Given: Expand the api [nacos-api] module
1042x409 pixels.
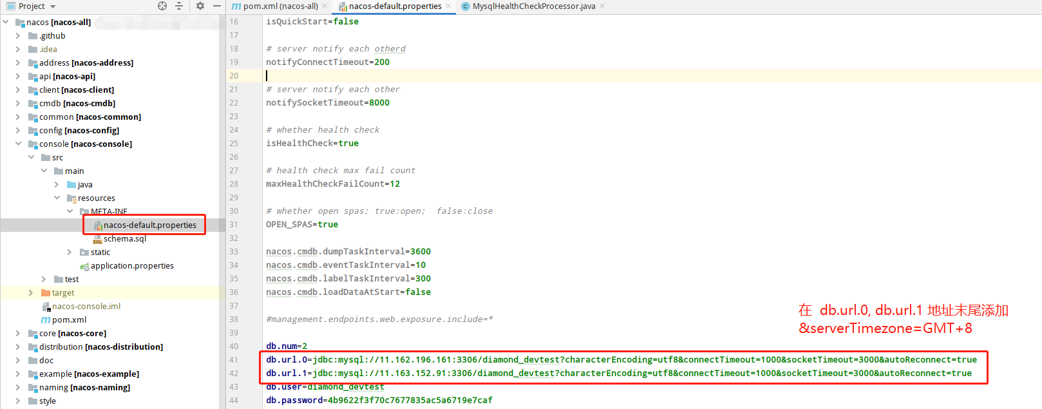Looking at the screenshot, I should 18,76.
